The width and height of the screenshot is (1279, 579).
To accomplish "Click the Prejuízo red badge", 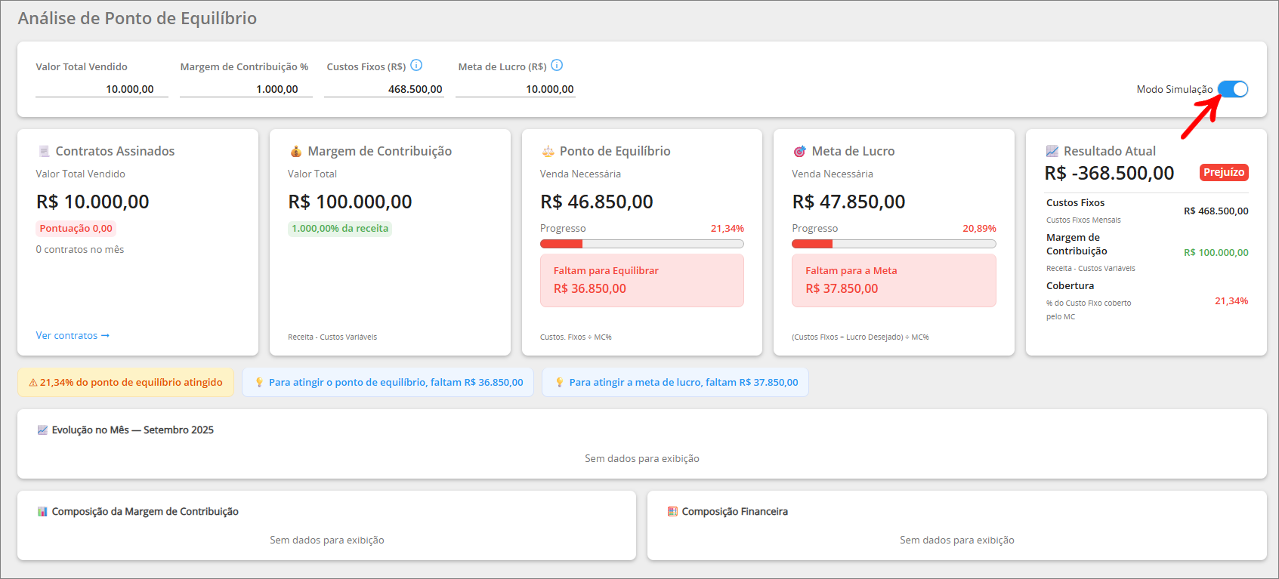I will coord(1224,172).
